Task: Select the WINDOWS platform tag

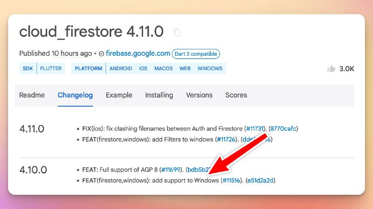Action: point(210,68)
